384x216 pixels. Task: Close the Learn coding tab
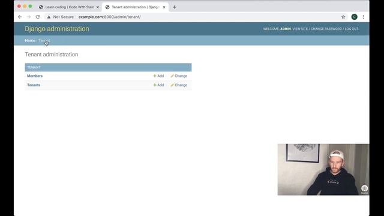click(x=97, y=7)
